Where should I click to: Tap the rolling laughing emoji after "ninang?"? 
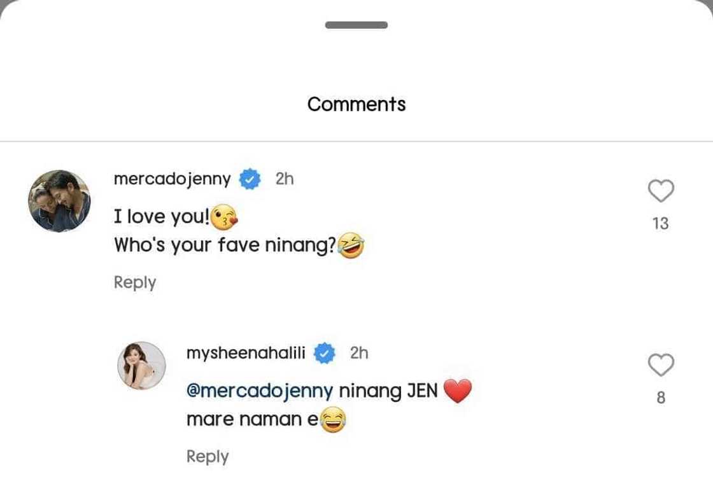[351, 246]
